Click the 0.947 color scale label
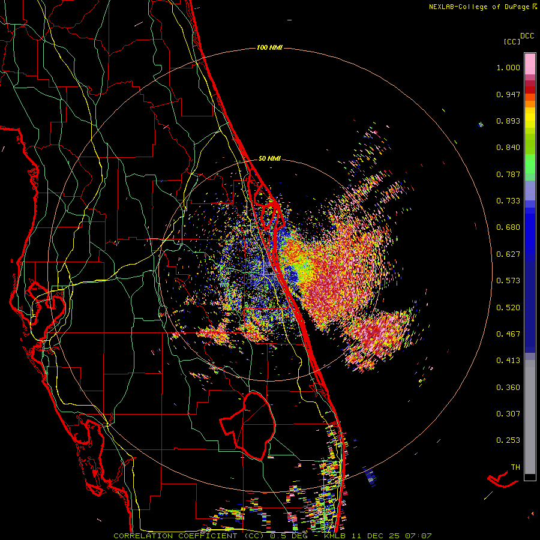 (x=508, y=94)
